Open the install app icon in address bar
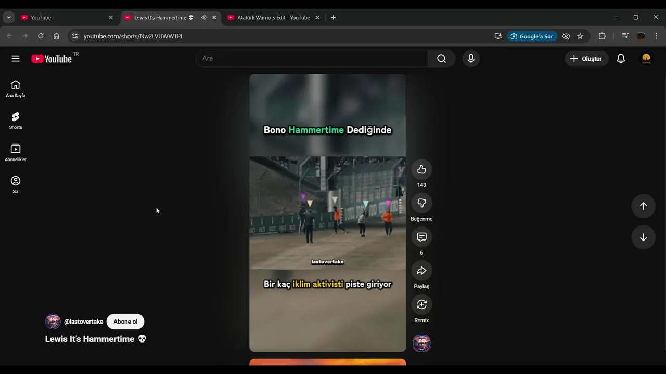Image resolution: width=666 pixels, height=374 pixels. 498,36
